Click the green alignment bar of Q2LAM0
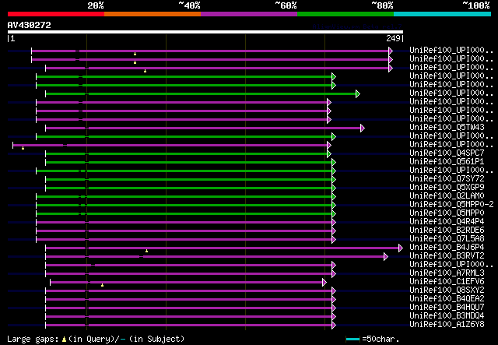 point(184,197)
